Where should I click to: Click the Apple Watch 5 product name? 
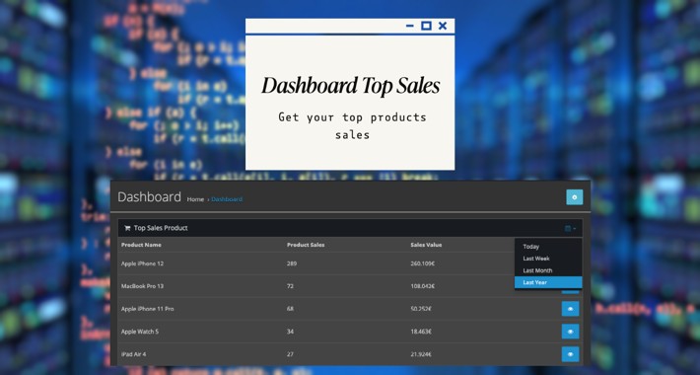click(x=140, y=332)
